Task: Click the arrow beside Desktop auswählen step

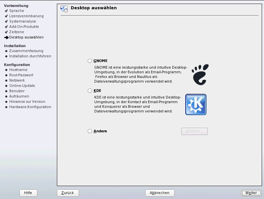Action: pos(6,37)
